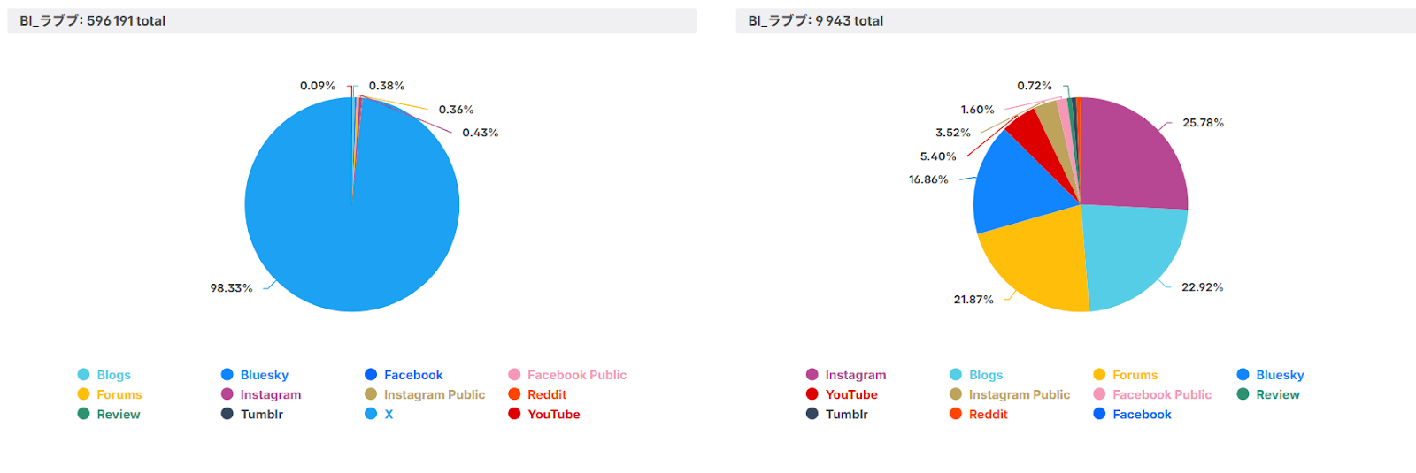Click YouTube legend label in right chart
This screenshot has width=1416, height=473.
click(x=851, y=394)
